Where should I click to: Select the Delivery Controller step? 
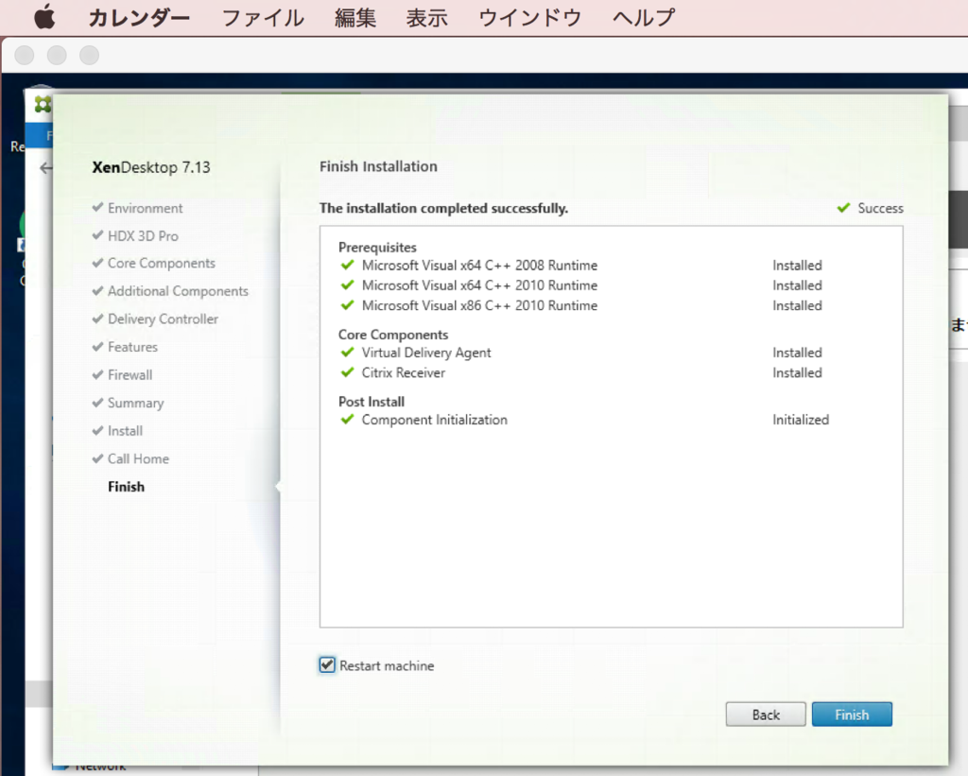point(163,319)
